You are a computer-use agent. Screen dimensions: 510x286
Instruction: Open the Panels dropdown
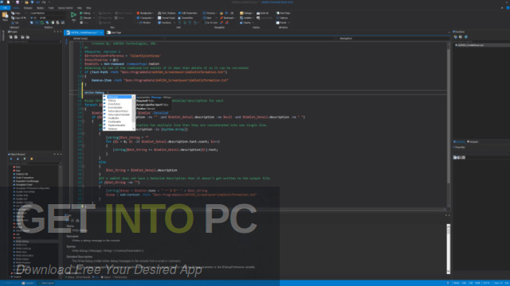point(283,23)
